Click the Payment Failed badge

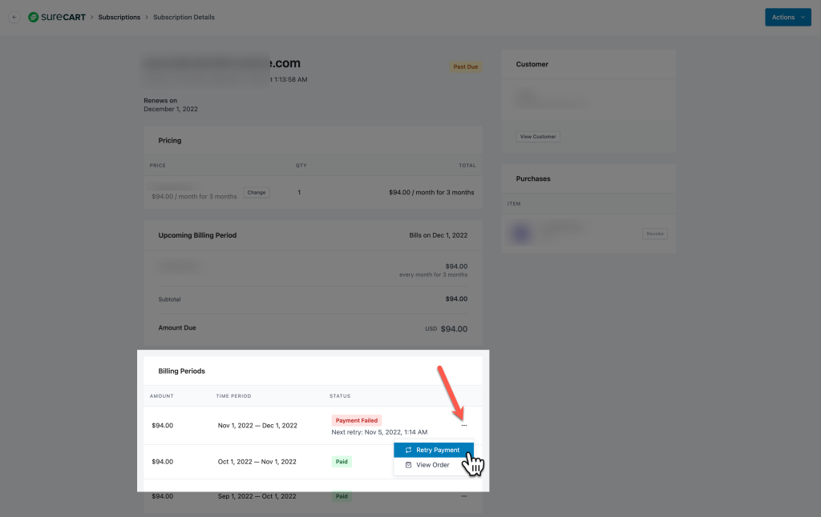tap(356, 420)
